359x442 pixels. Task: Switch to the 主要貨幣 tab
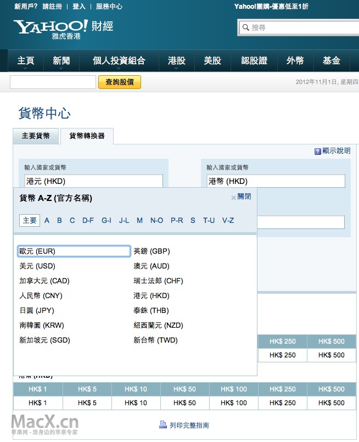coord(36,136)
